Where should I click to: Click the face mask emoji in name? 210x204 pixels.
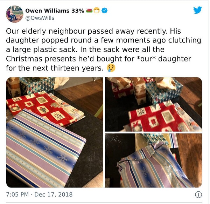(97, 11)
